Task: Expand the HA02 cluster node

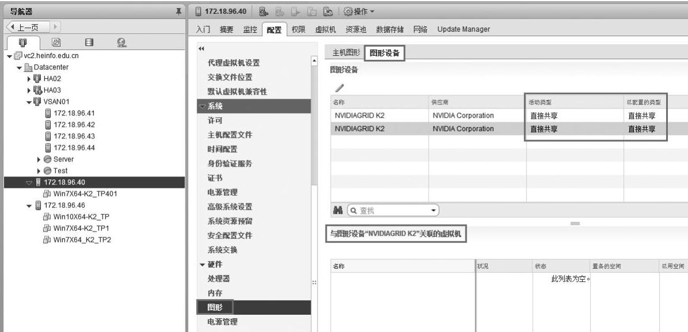Action: pos(29,79)
